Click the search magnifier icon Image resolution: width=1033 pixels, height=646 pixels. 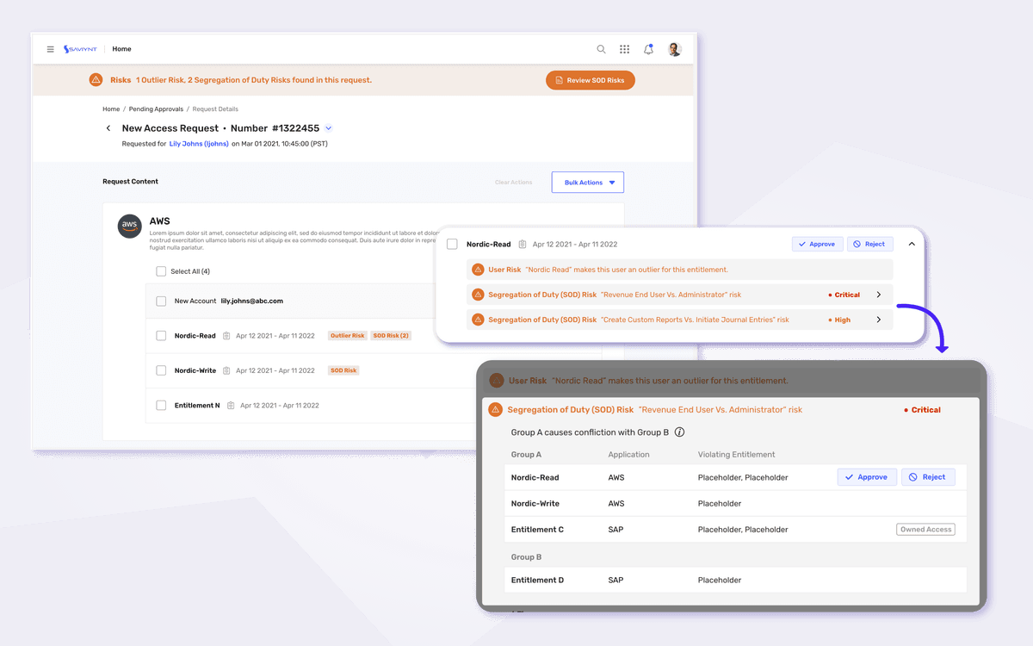602,49
